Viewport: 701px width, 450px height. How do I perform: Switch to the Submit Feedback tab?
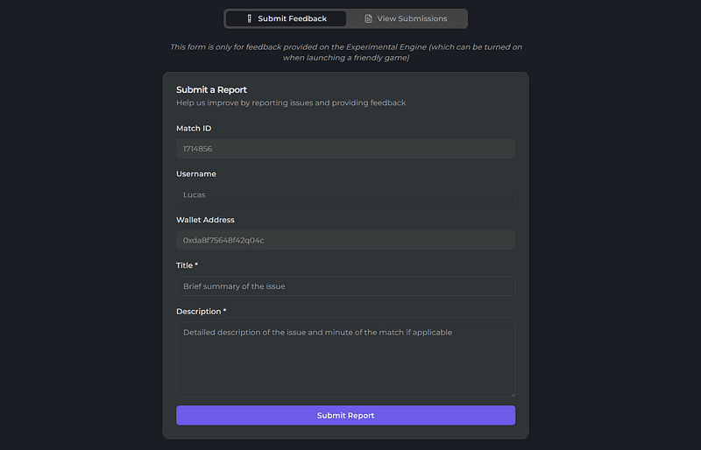pos(286,18)
